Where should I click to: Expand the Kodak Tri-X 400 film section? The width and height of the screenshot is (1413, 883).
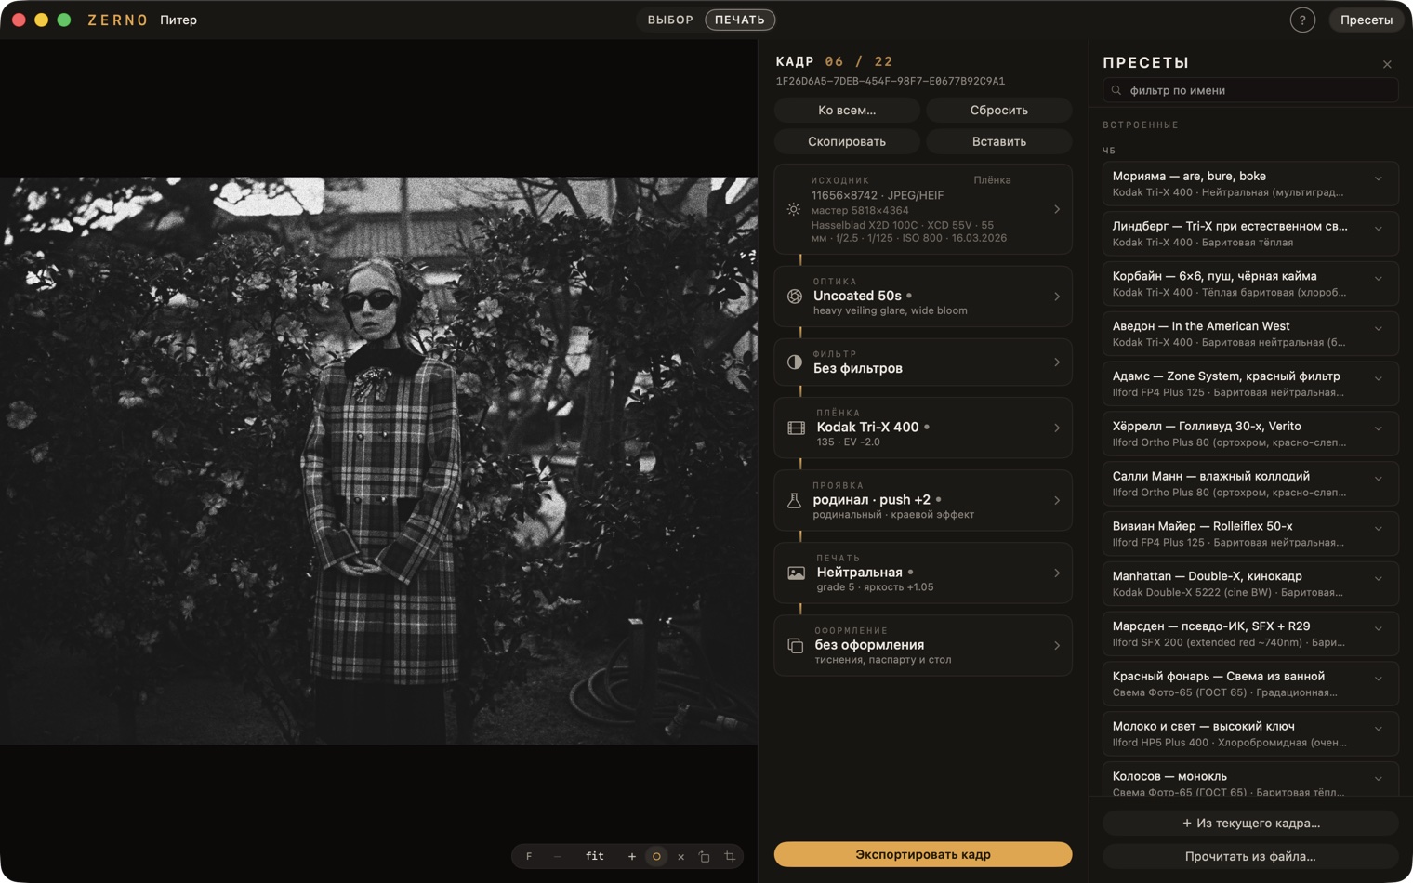1057,428
